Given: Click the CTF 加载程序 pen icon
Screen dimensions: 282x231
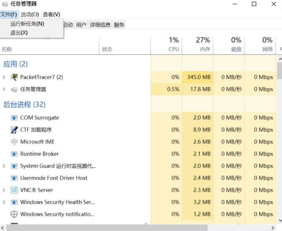Looking at the screenshot, I should click(14, 130).
